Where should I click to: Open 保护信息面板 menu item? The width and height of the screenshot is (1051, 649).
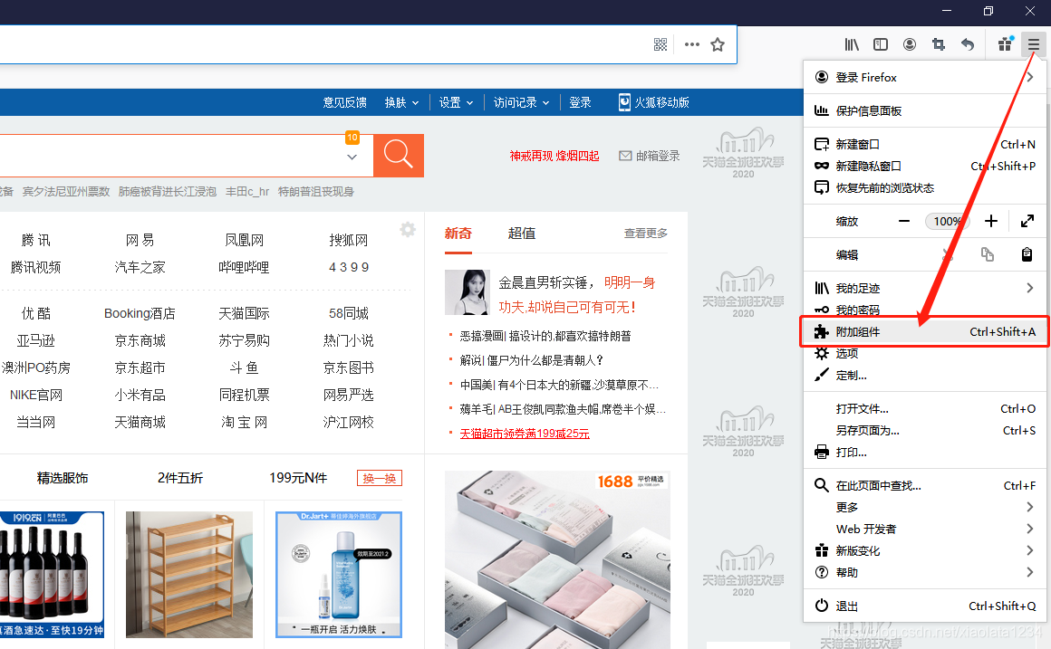click(x=925, y=110)
